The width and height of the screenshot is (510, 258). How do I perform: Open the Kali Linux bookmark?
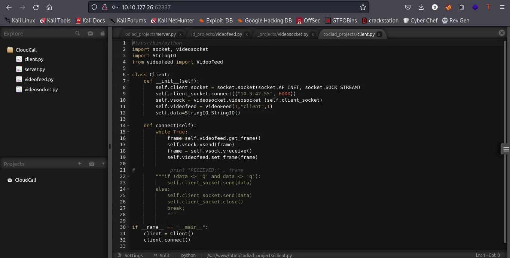20,21
